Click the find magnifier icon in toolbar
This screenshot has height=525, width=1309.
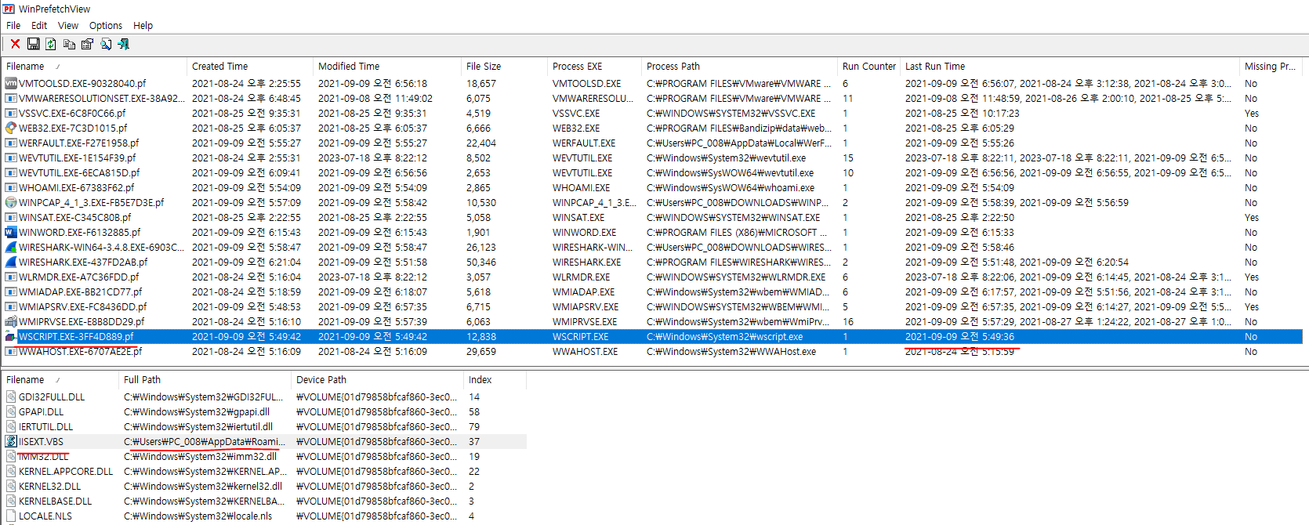pyautogui.click(x=106, y=44)
